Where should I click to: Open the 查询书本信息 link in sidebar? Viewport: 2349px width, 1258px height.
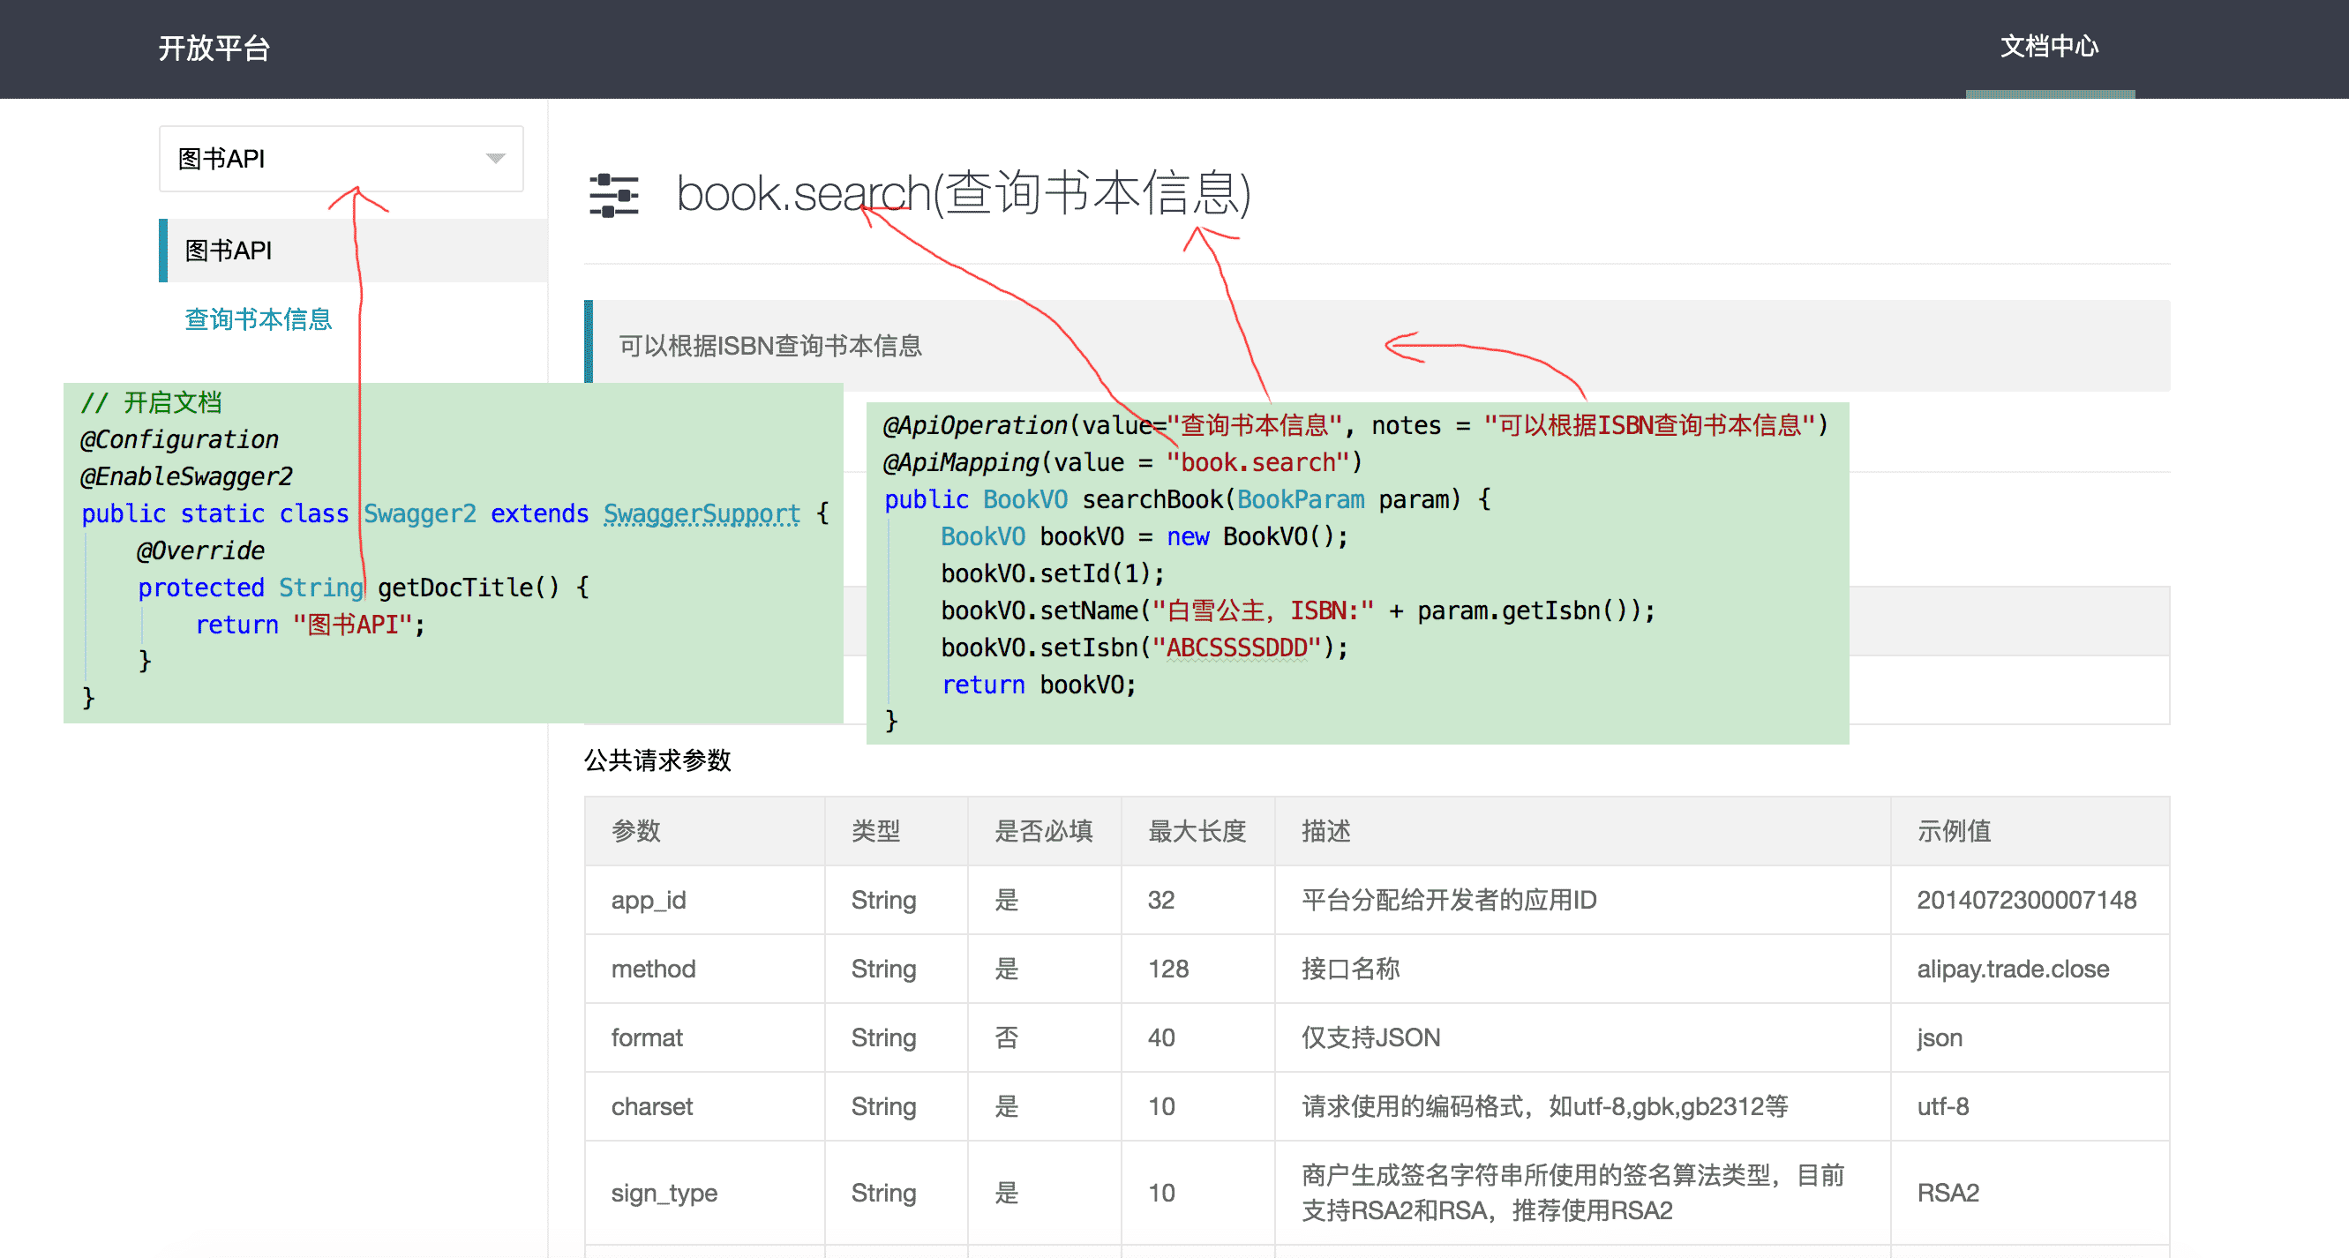click(x=258, y=319)
